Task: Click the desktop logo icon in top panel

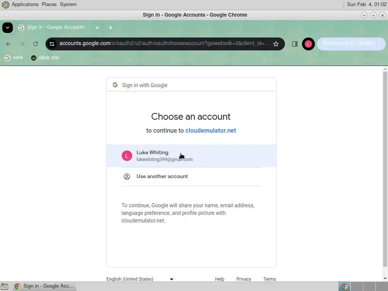Action: 5,5
